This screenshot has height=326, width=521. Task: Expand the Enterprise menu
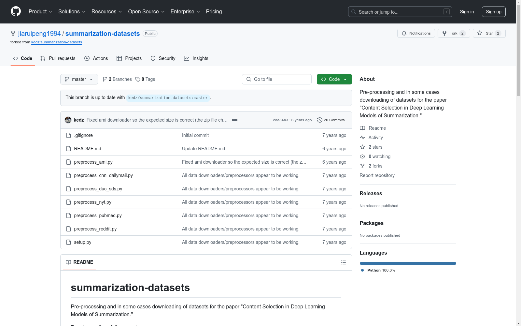[x=185, y=12]
